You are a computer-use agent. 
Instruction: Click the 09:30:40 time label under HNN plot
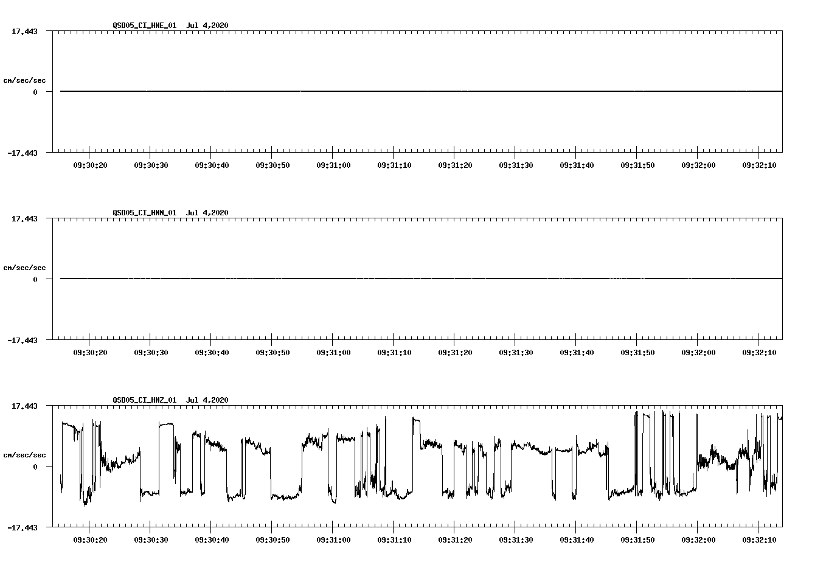(x=212, y=352)
